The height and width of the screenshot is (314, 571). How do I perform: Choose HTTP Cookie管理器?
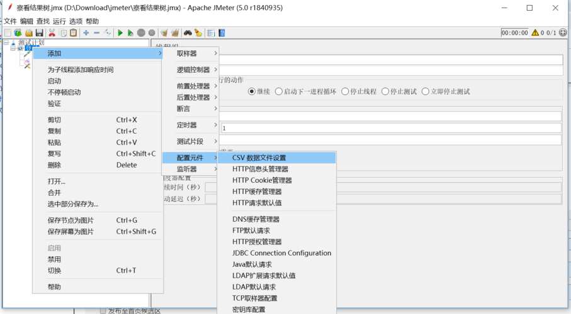click(277, 180)
